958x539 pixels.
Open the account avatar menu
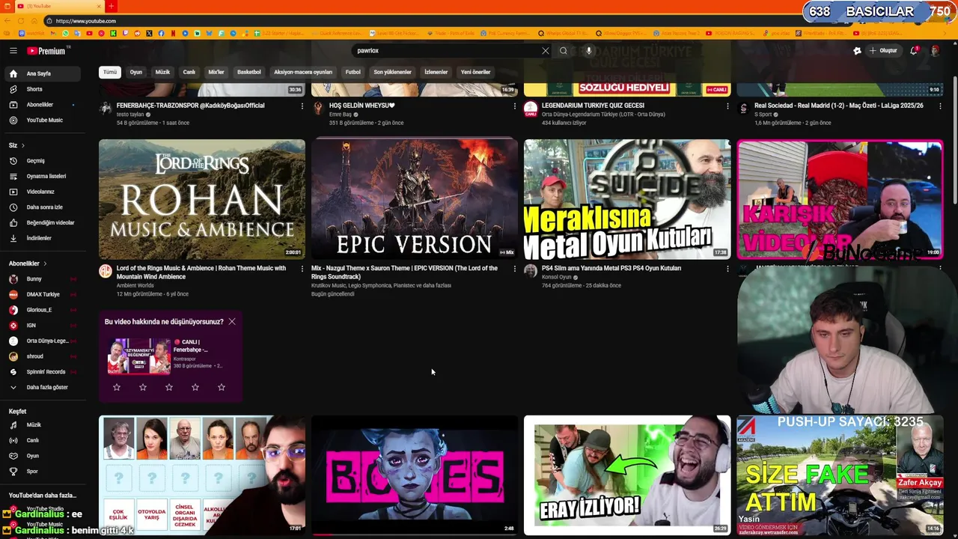click(935, 51)
